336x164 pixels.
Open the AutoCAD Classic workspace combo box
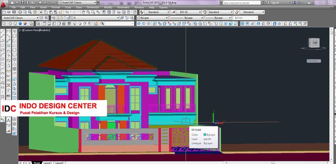[20, 18]
